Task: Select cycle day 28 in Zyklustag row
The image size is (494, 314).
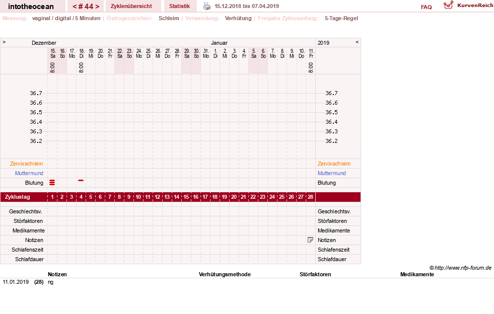Action: 310,197
